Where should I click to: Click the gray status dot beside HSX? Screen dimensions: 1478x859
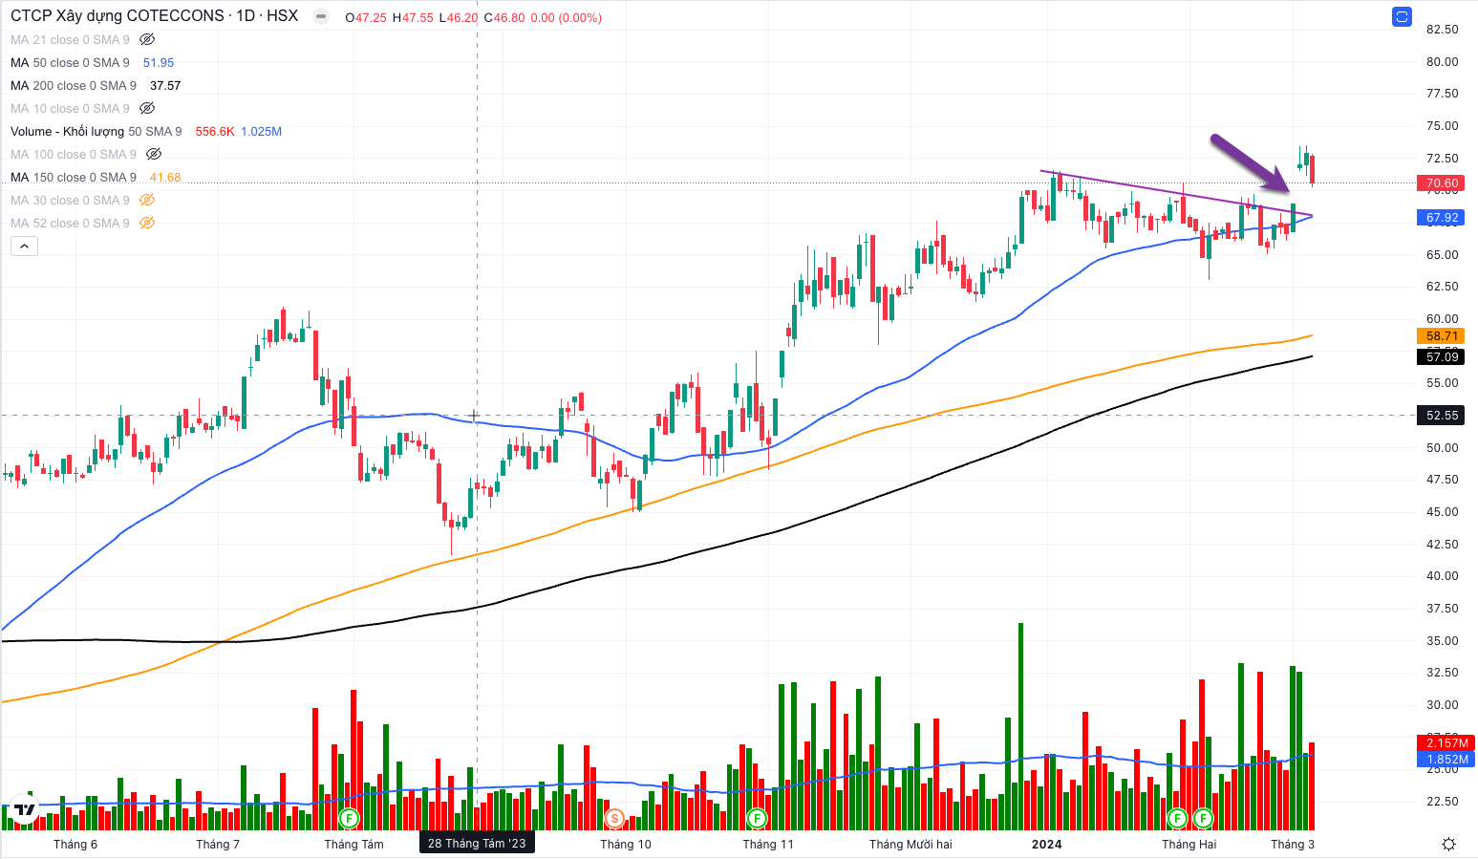click(x=321, y=17)
